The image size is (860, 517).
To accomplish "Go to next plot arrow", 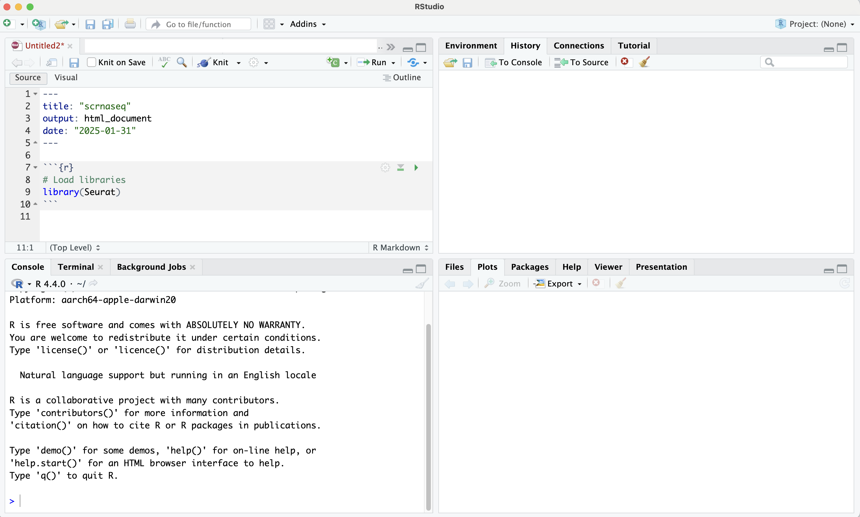I will tap(468, 284).
